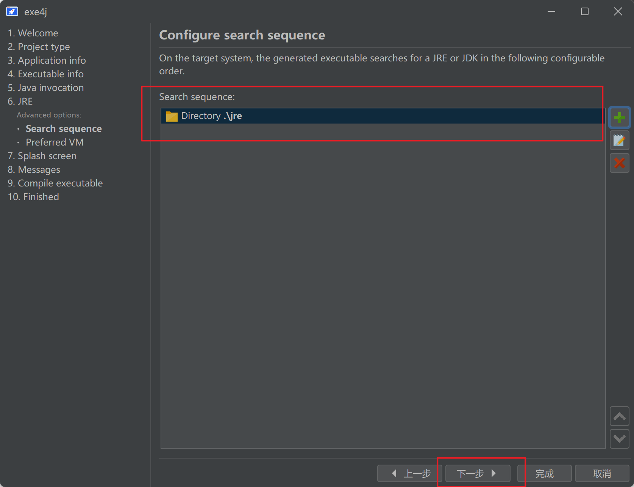Open the 3. Application info step
This screenshot has height=487, width=634.
click(47, 61)
